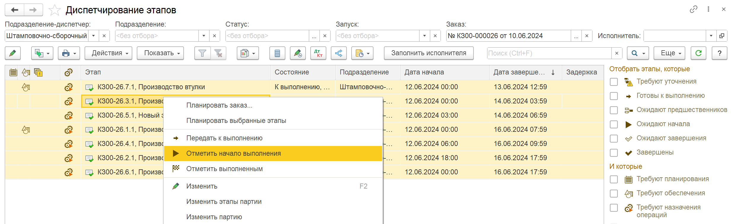Click the supply icon in row К300-26.7.1
The image size is (731, 224).
pyautogui.click(x=26, y=87)
